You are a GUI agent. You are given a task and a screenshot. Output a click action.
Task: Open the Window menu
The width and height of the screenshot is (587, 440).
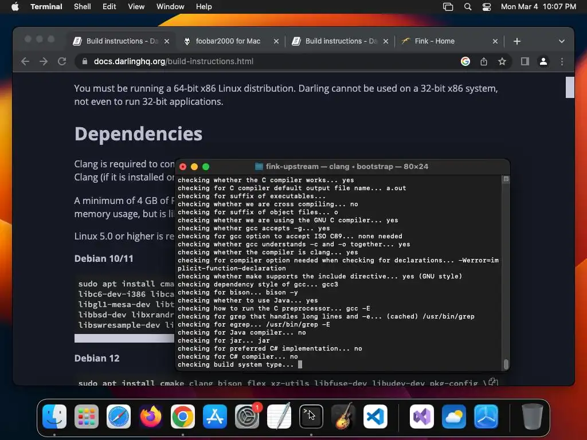click(170, 7)
